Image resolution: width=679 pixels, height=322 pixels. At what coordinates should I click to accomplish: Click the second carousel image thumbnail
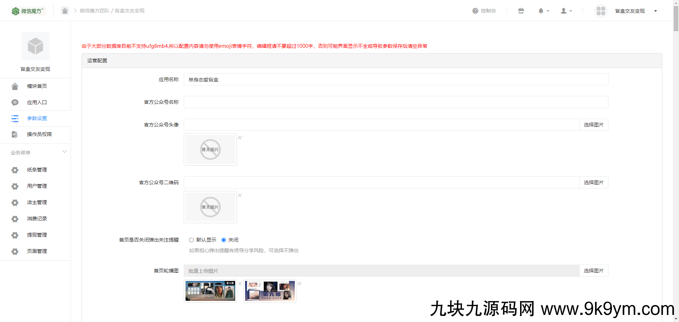270,290
